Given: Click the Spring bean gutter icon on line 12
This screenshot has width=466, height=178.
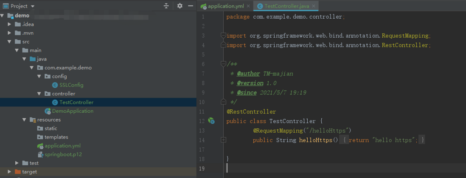Looking at the screenshot, I should point(211,121).
